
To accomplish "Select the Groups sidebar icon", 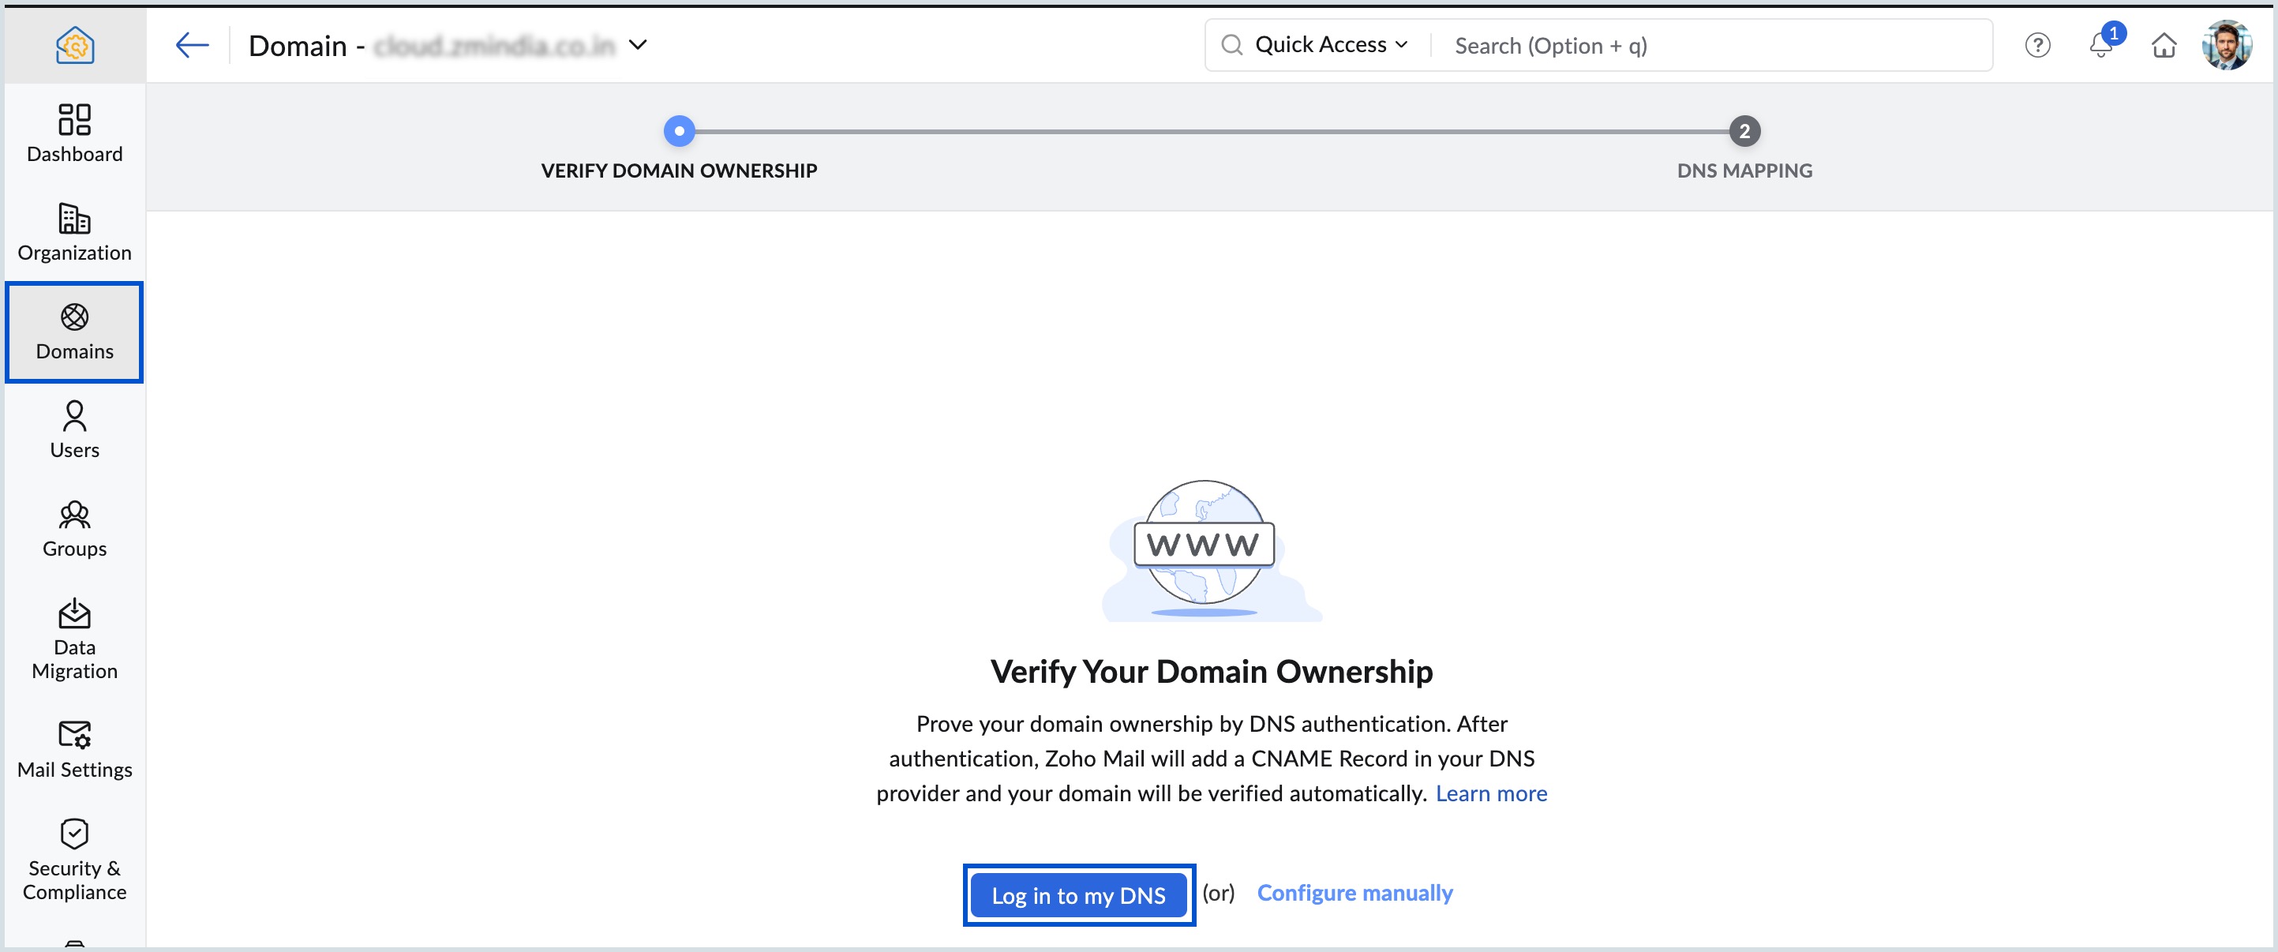I will click(74, 529).
